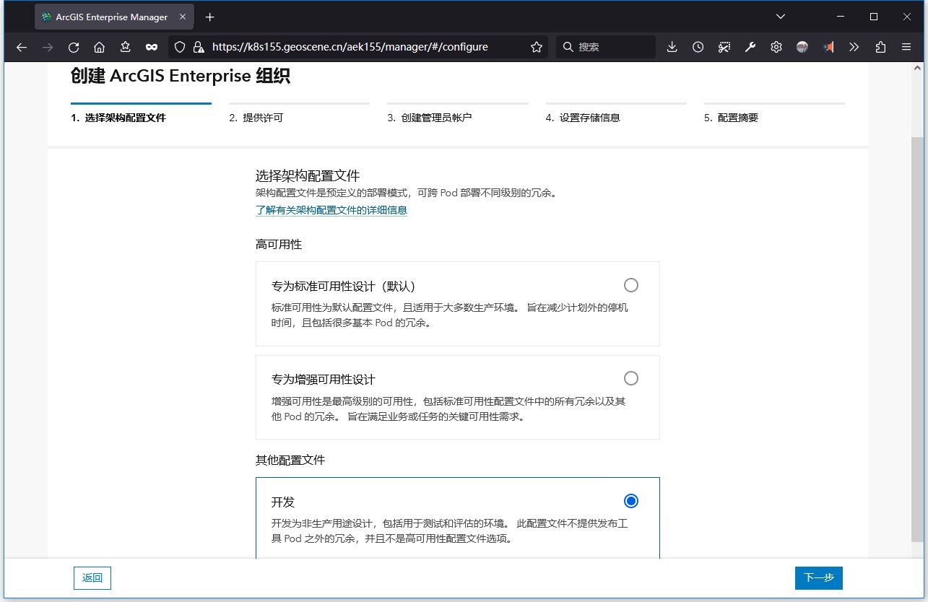View site security via the padlock icon
The height and width of the screenshot is (602, 928).
[x=199, y=47]
